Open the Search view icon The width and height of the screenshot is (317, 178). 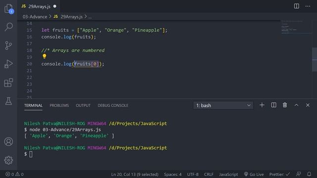[9, 27]
